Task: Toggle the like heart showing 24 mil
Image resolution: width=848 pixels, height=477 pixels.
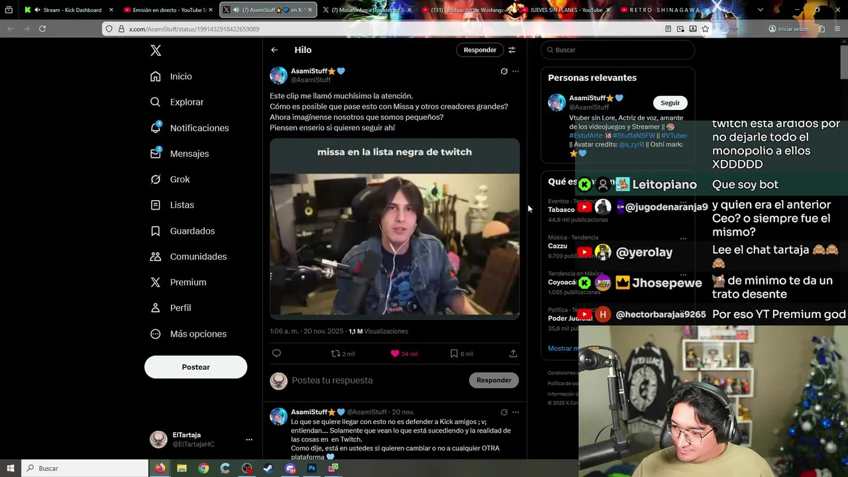Action: coord(404,354)
